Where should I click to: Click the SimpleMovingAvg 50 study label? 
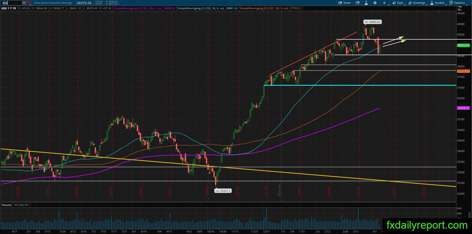[x=201, y=8]
